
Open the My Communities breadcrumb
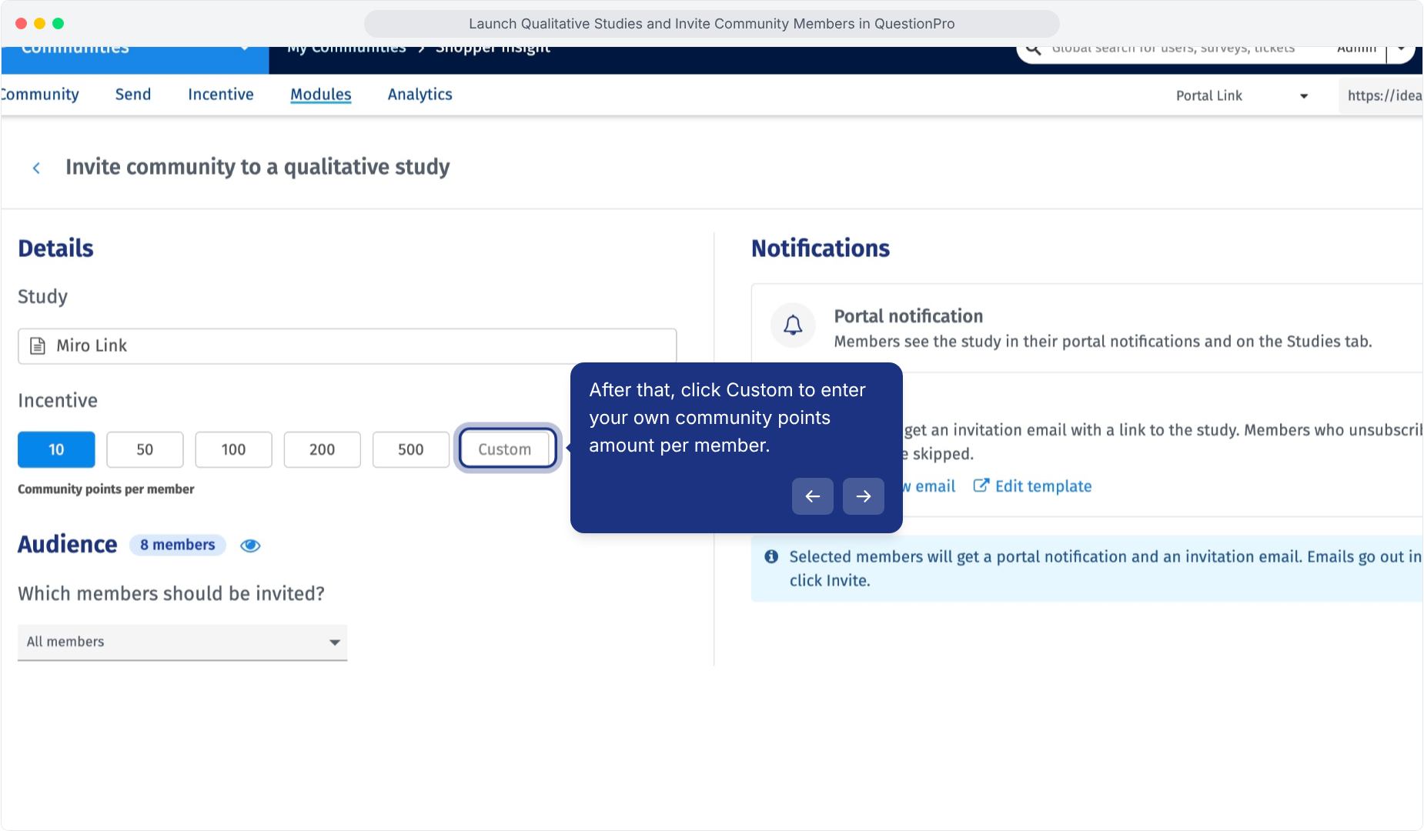346,51
